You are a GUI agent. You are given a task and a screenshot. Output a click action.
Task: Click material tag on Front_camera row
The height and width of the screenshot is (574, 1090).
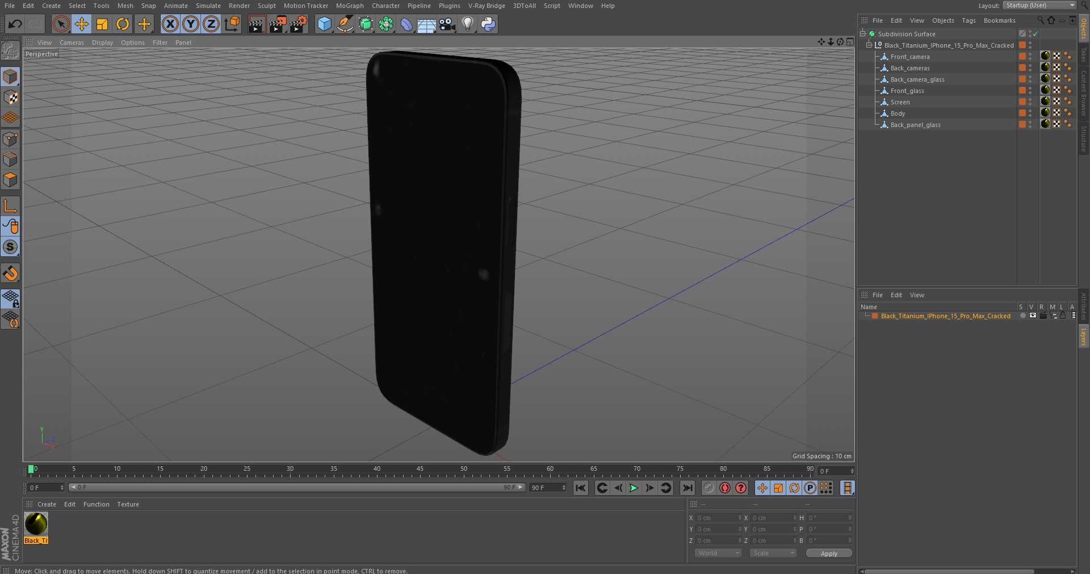1045,56
